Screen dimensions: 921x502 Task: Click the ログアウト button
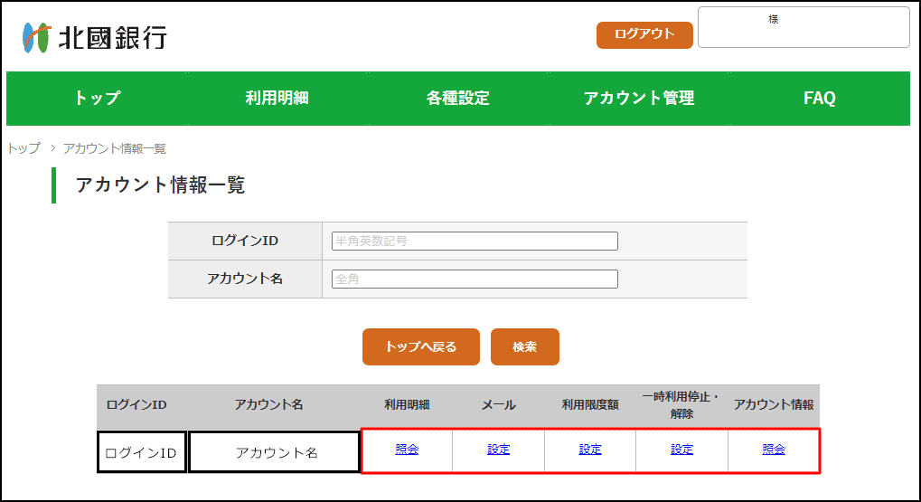[644, 34]
